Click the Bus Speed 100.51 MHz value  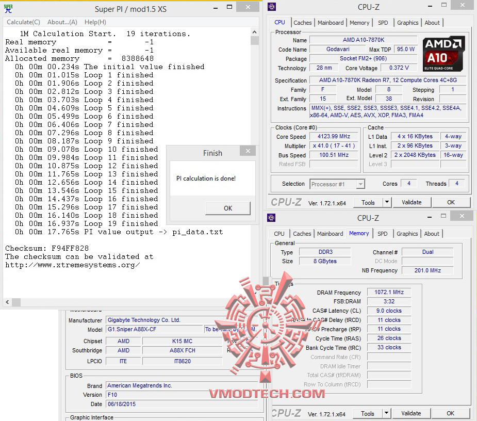(334, 155)
